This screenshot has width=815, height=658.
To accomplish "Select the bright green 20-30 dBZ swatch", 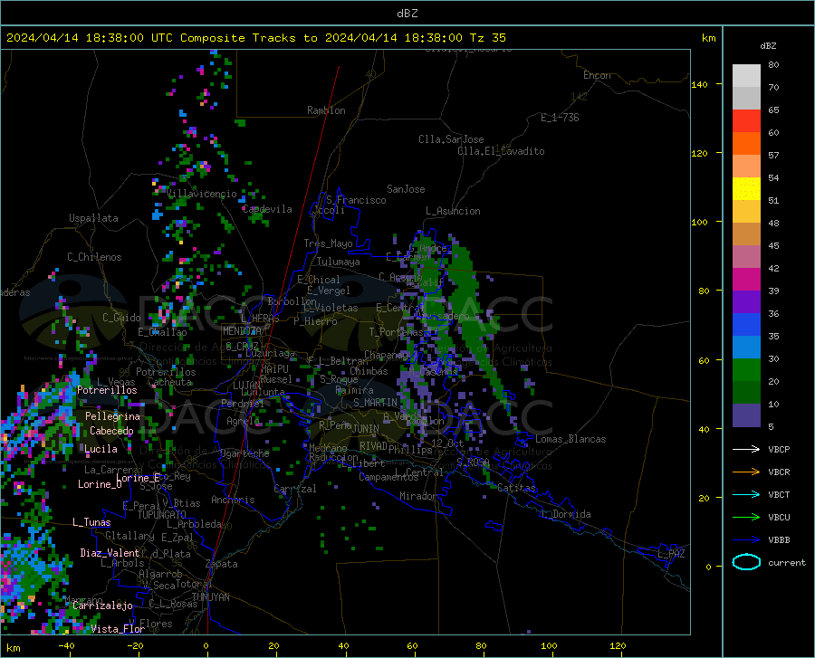I will 746,370.
